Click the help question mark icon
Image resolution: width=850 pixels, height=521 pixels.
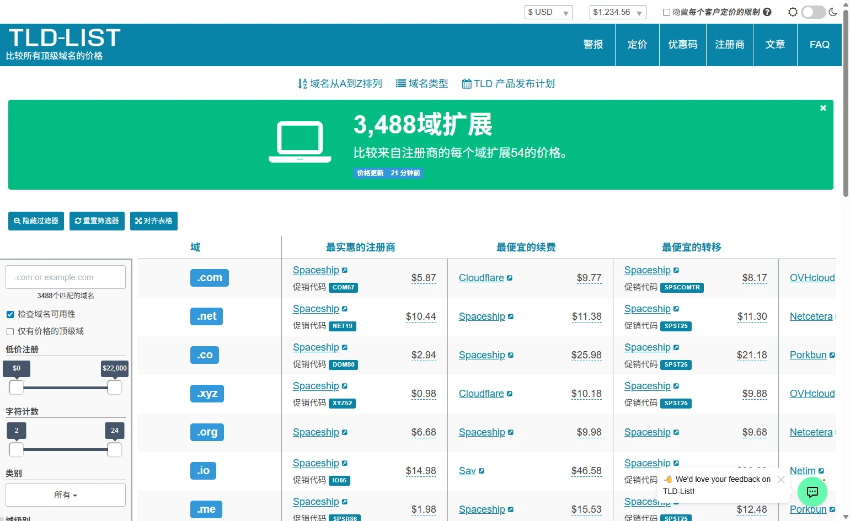click(767, 12)
